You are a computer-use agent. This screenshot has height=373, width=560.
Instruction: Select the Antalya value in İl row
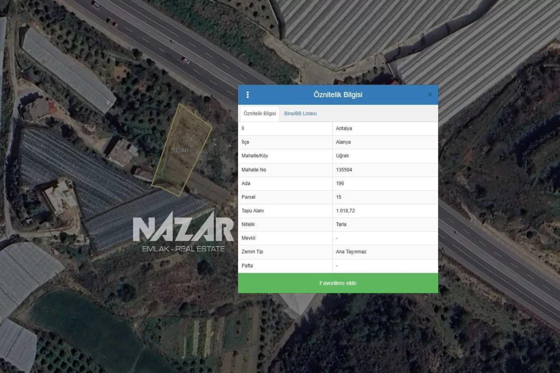(344, 128)
